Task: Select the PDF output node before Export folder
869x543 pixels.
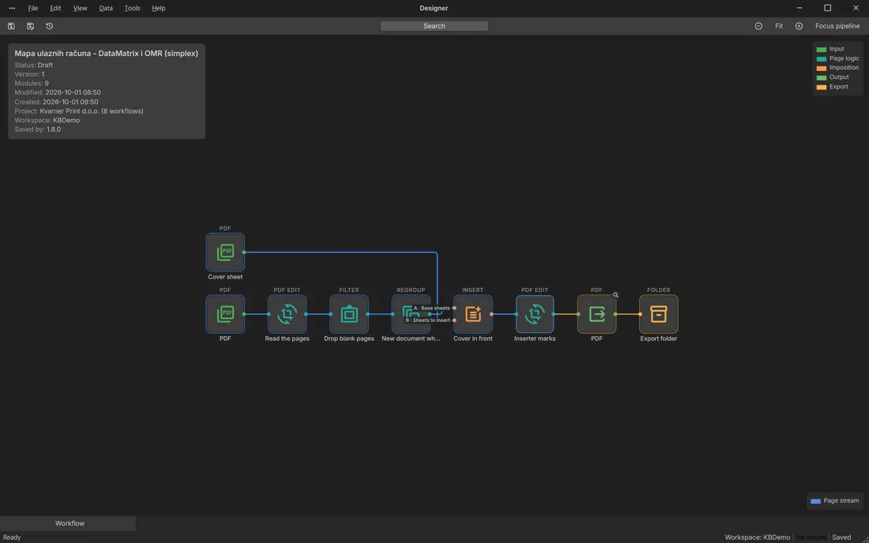Action: tap(596, 314)
